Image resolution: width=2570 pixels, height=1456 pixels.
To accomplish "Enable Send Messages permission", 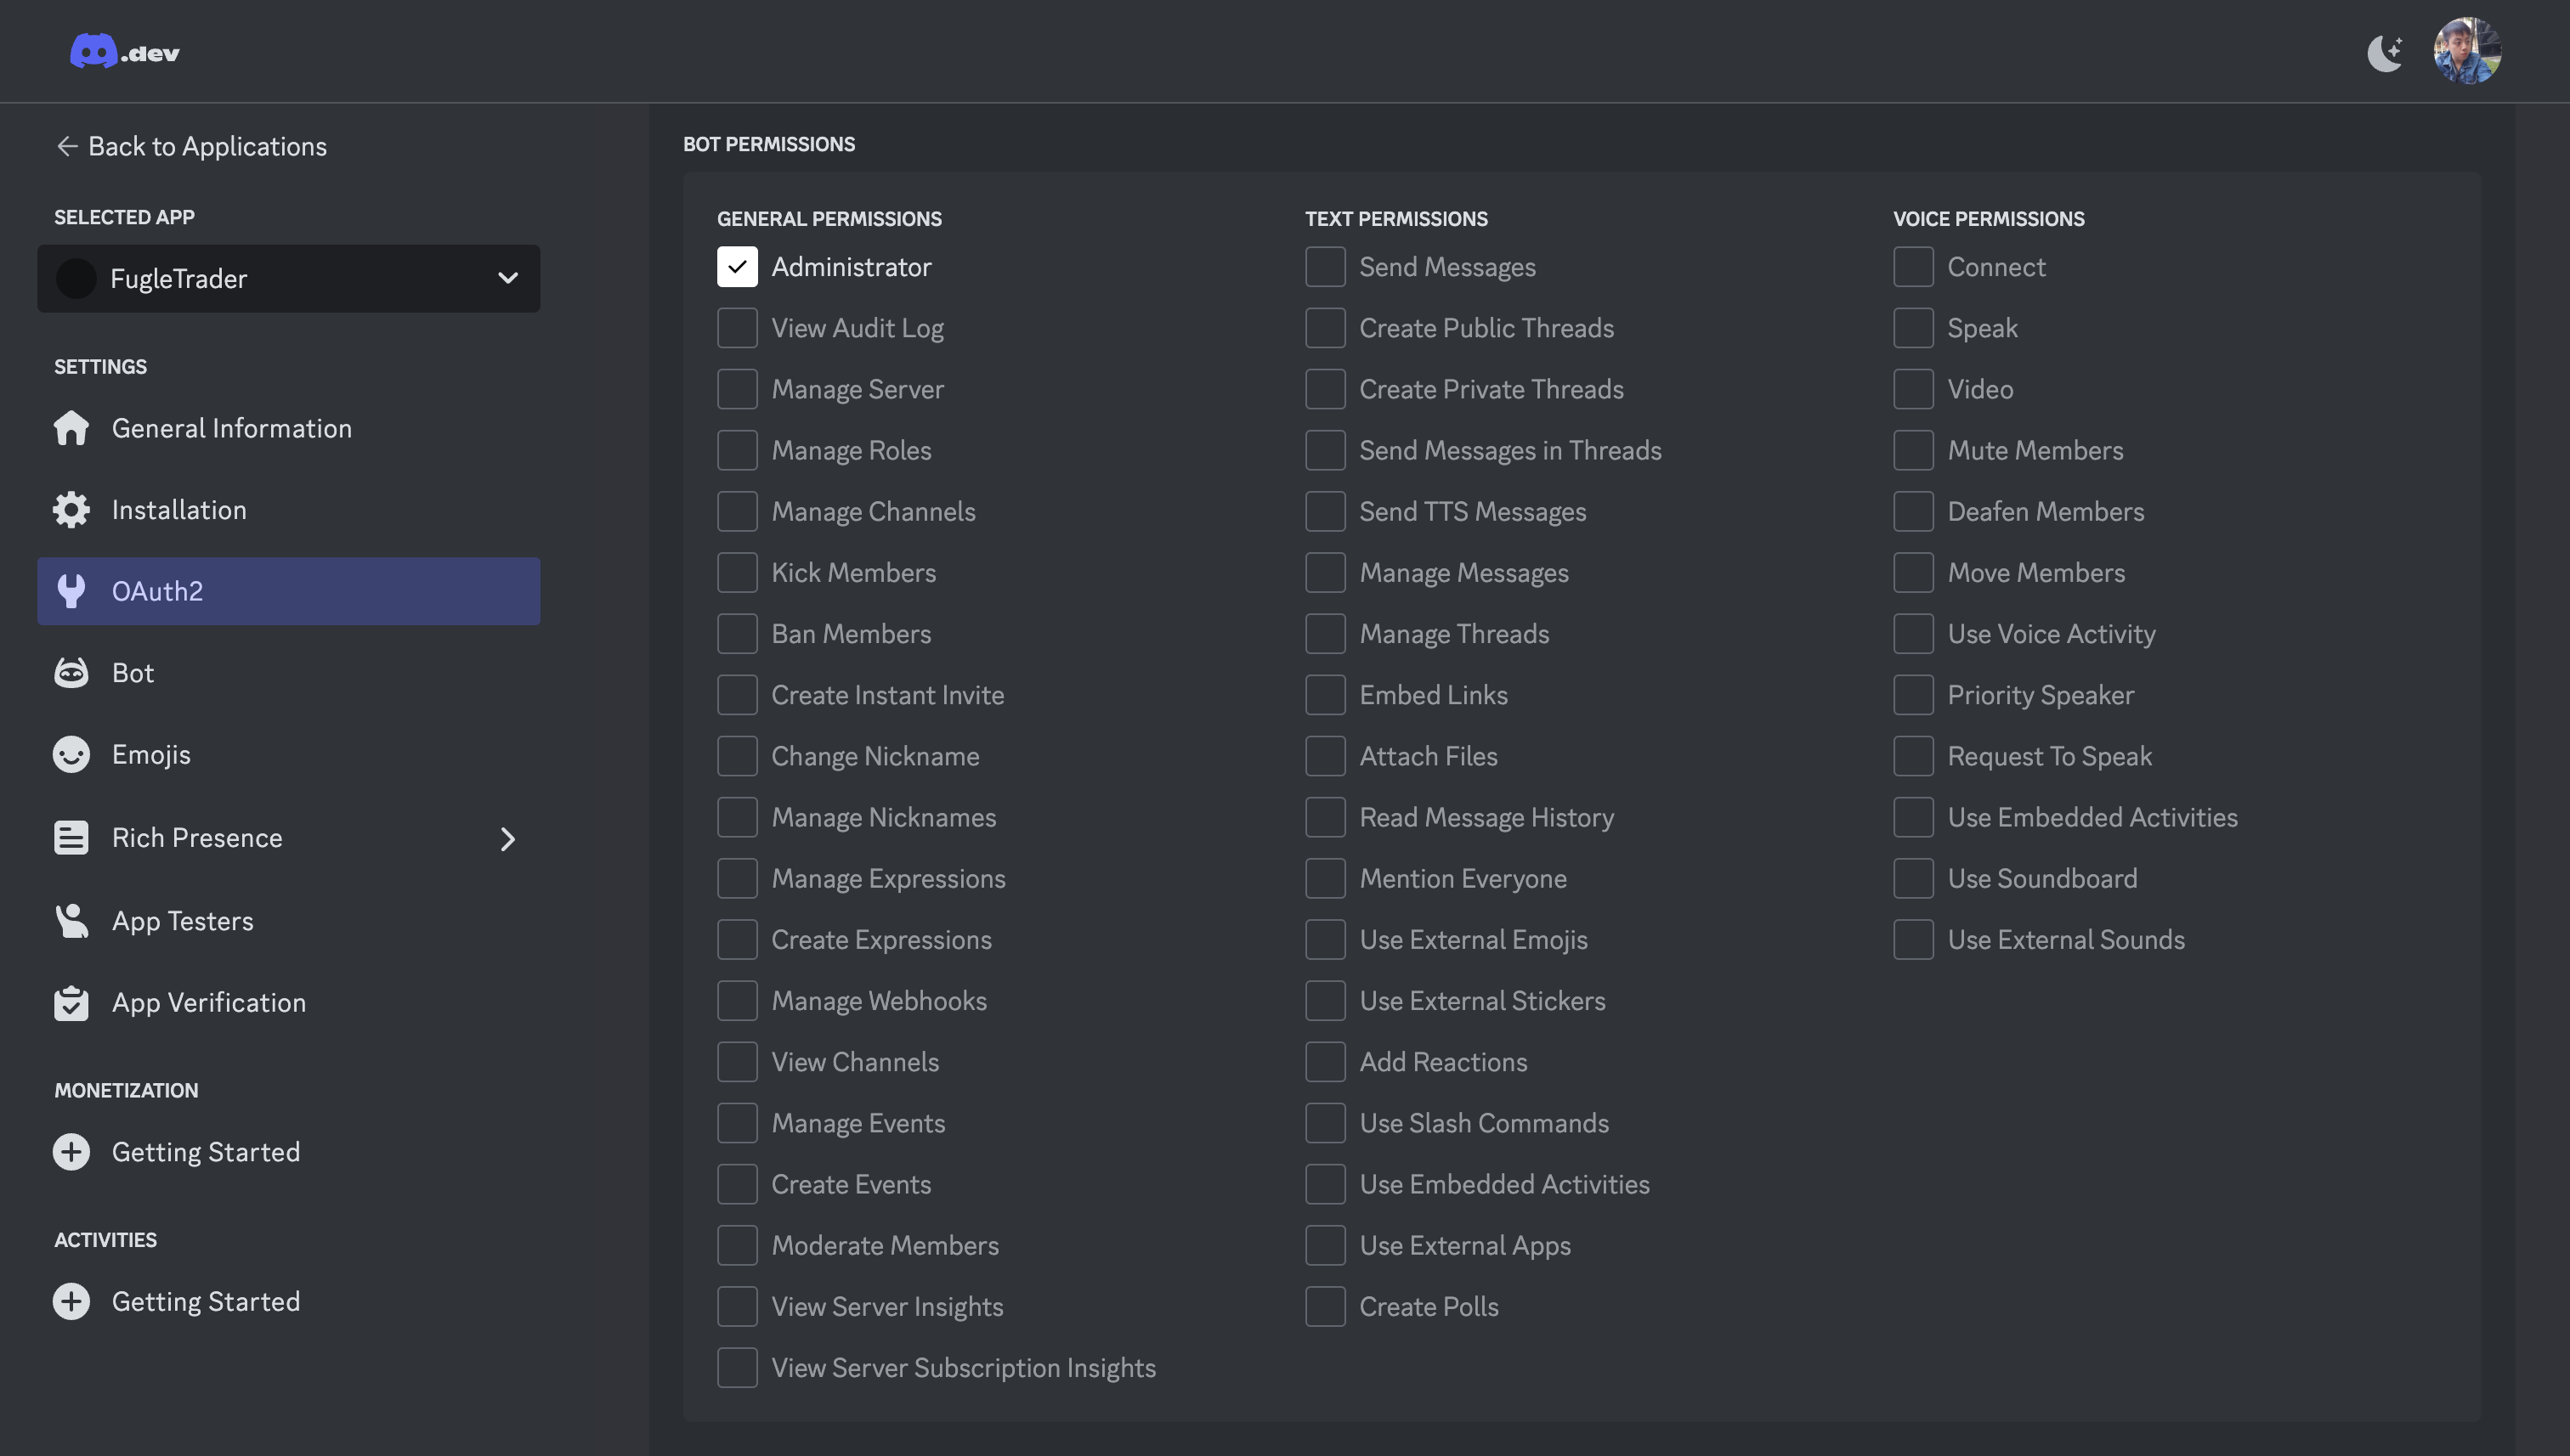I will (1326, 267).
